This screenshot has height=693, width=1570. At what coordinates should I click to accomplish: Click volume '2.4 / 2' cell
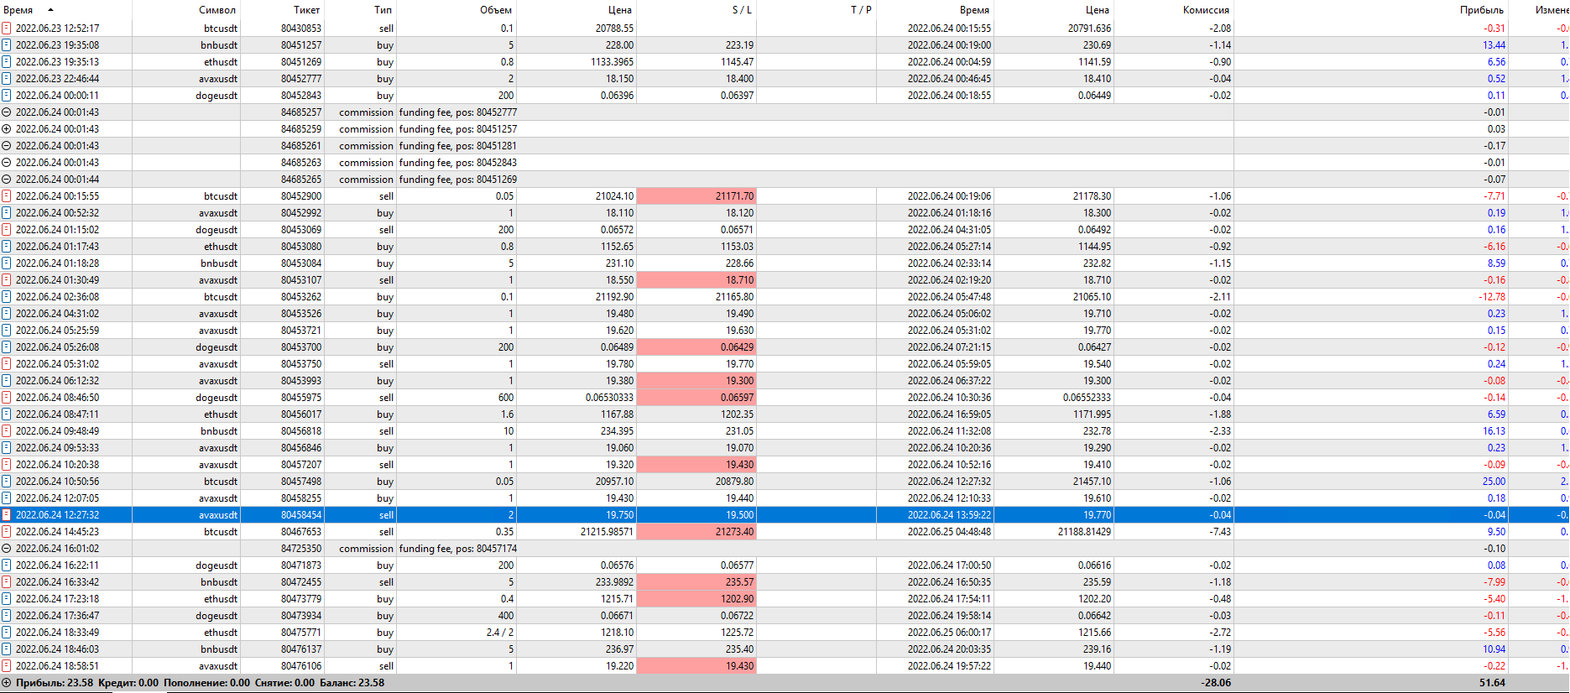point(500,632)
